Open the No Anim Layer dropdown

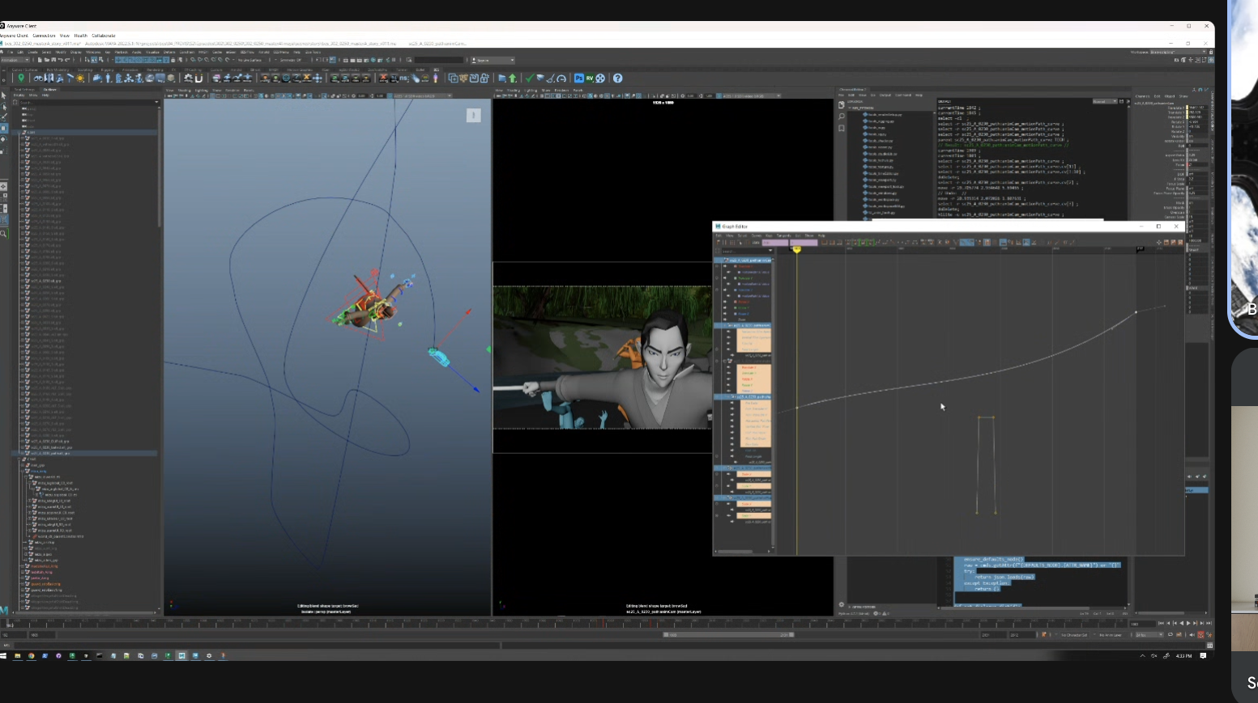coord(1111,635)
